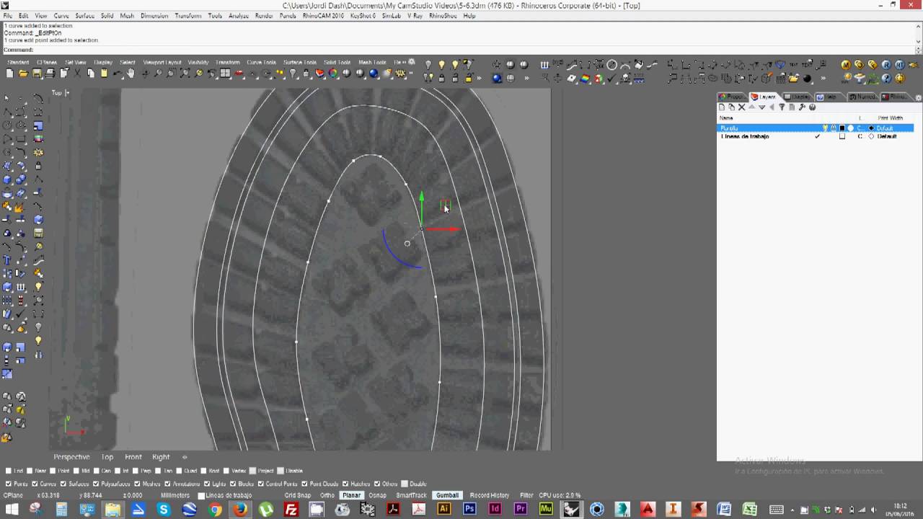
Task: Uncheck the Meshes selection filter checkbox
Action: click(137, 484)
